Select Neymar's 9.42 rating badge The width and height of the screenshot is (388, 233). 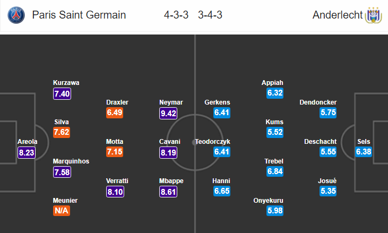coord(168,113)
